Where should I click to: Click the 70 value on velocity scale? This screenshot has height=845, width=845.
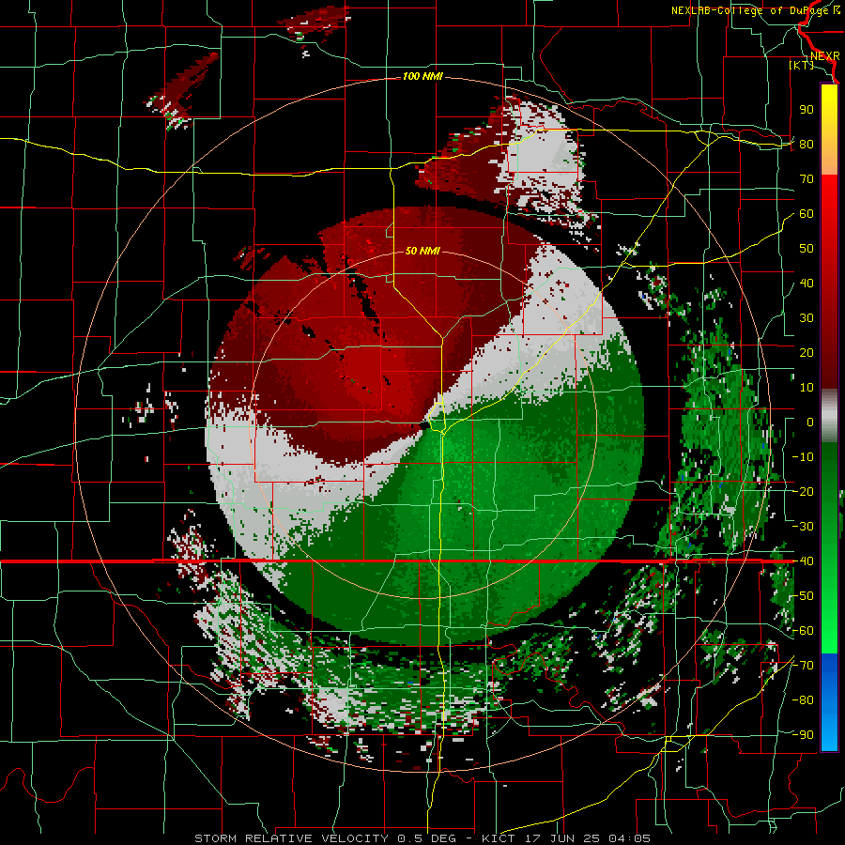click(x=807, y=178)
